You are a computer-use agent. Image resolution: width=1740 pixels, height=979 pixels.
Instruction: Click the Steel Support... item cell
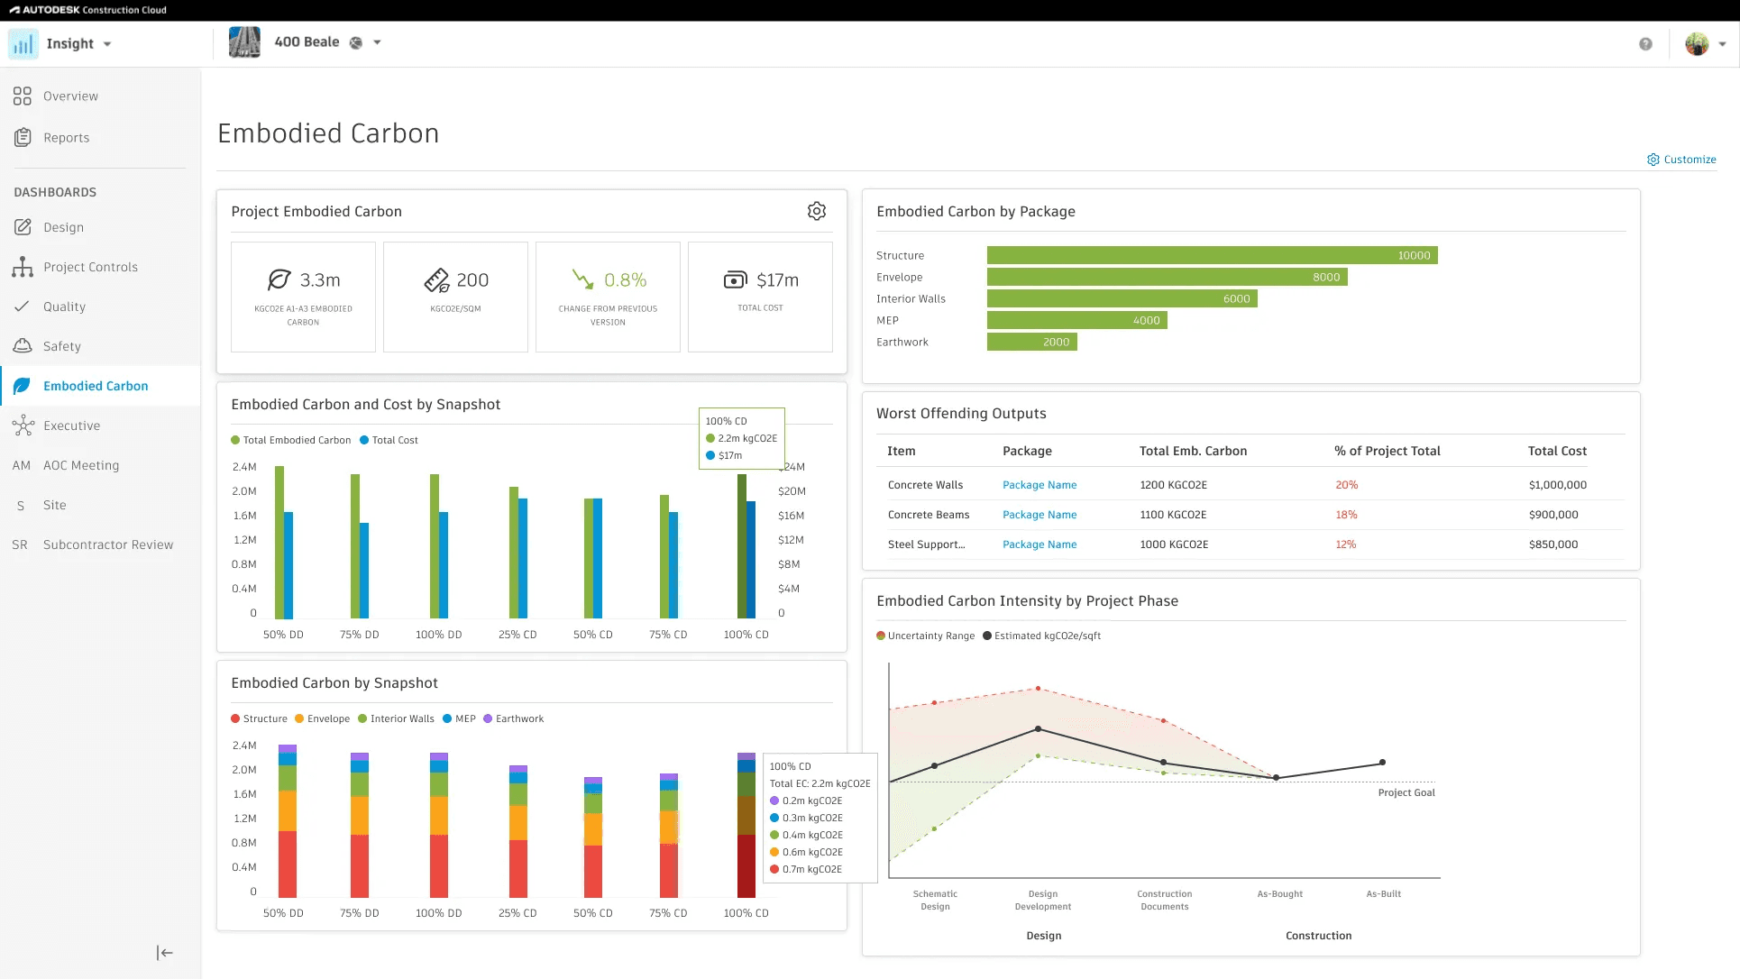[926, 544]
